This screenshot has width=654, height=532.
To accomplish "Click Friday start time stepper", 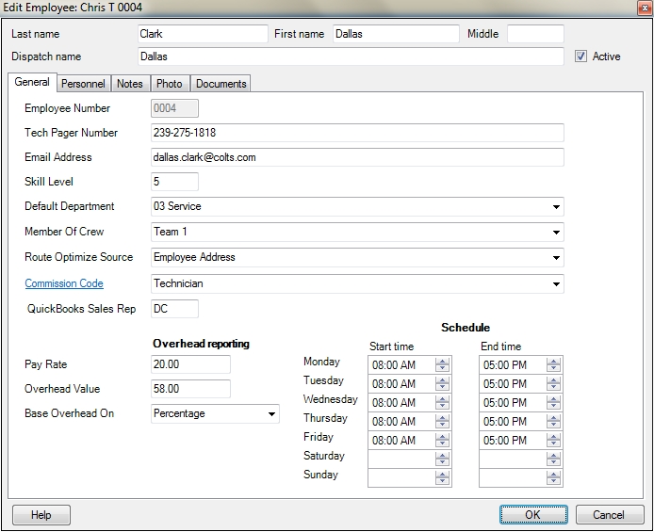I will tap(443, 440).
